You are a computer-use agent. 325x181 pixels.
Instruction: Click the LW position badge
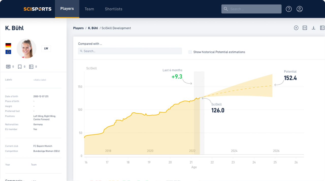point(46,48)
